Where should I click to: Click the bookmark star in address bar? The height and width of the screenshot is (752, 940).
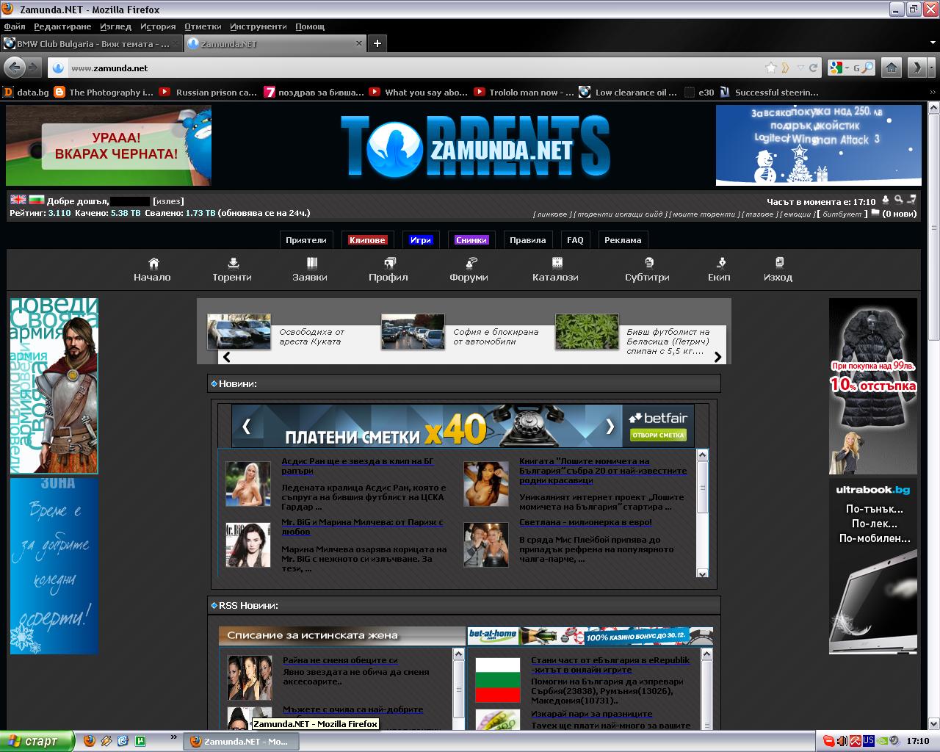770,68
